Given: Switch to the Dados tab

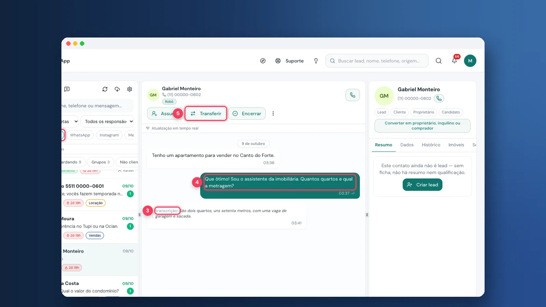Looking at the screenshot, I should (x=407, y=145).
